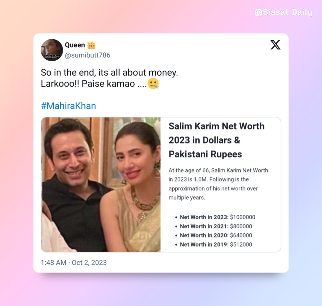Click the Salim Karim Net Worth heading
Screen dimensions: 322x306
click(x=216, y=140)
